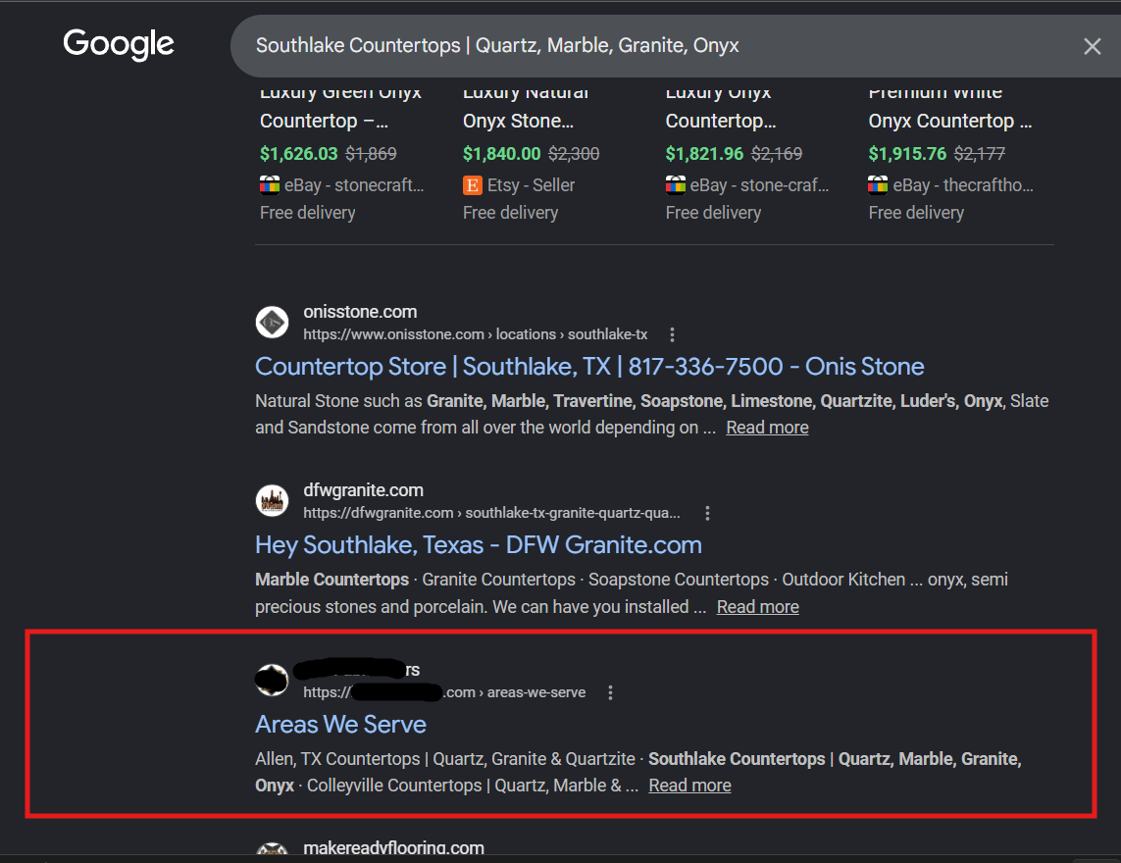Open more options for areas-we-serve result
The image size is (1121, 863).
click(x=610, y=692)
